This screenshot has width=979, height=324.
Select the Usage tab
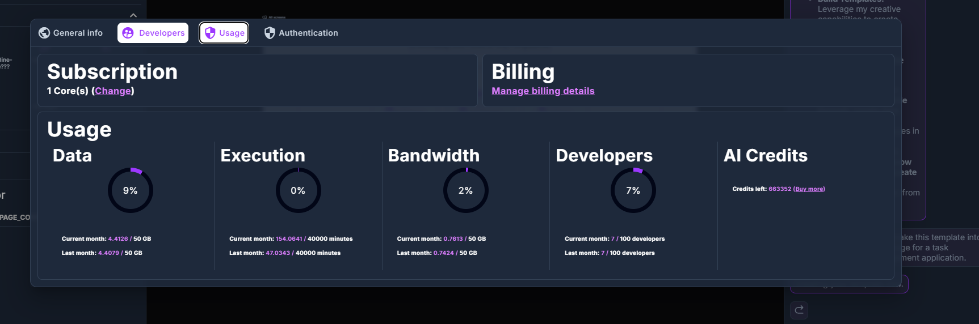coord(224,33)
